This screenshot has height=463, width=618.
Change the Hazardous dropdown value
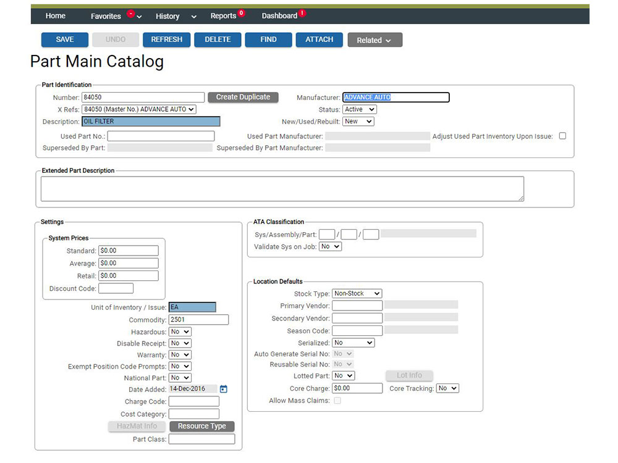(x=180, y=332)
